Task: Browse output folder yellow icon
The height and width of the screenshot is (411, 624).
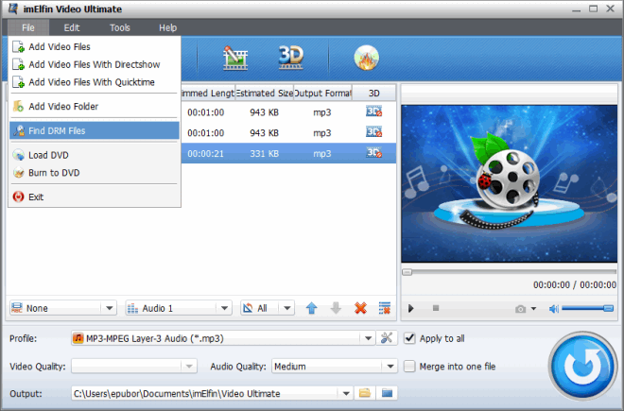Action: tap(365, 393)
